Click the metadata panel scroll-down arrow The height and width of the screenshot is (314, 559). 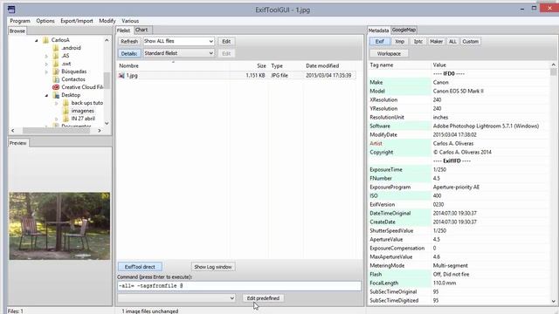(x=553, y=301)
